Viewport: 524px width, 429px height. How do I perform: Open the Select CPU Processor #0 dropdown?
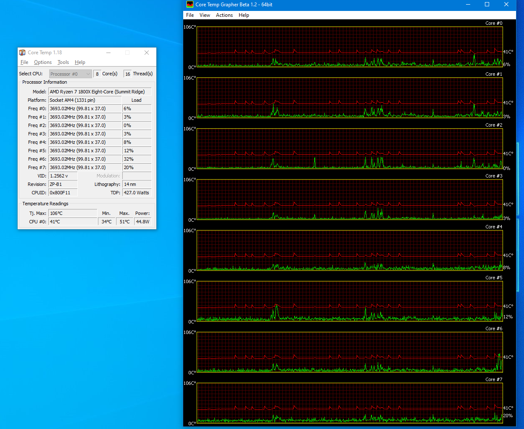(70, 74)
